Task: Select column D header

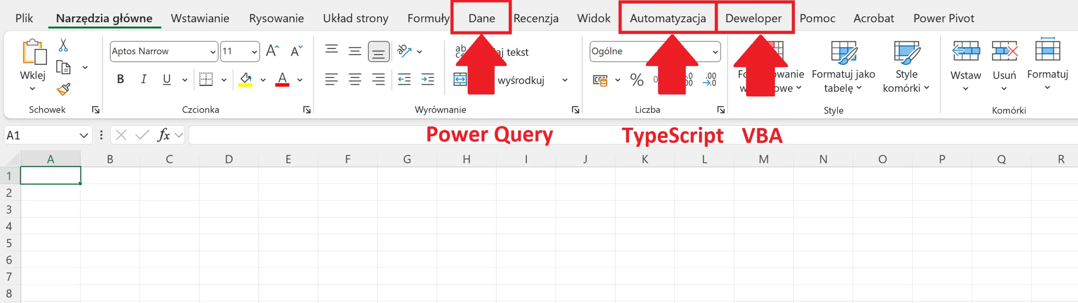Action: point(229,159)
